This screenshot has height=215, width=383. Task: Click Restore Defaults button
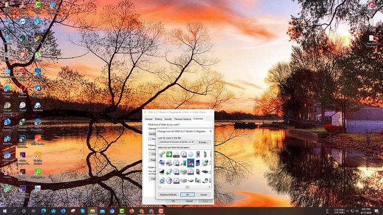(x=168, y=195)
